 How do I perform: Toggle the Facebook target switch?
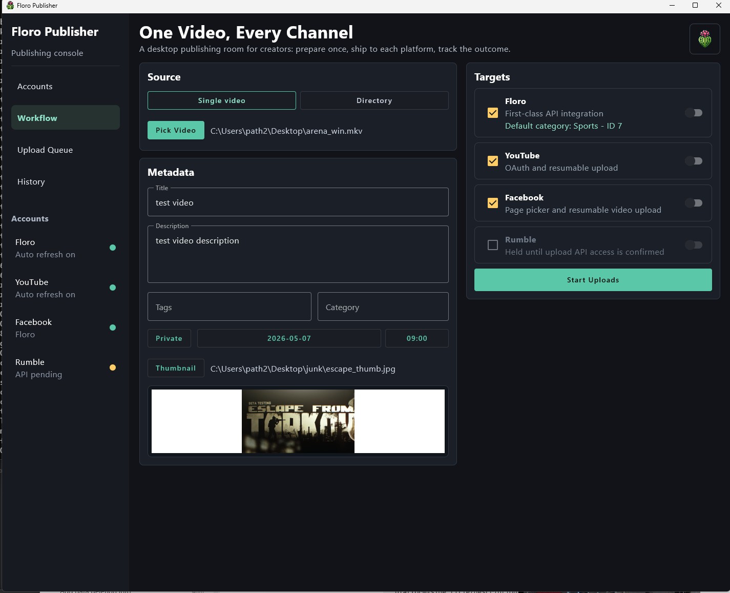[x=694, y=203]
